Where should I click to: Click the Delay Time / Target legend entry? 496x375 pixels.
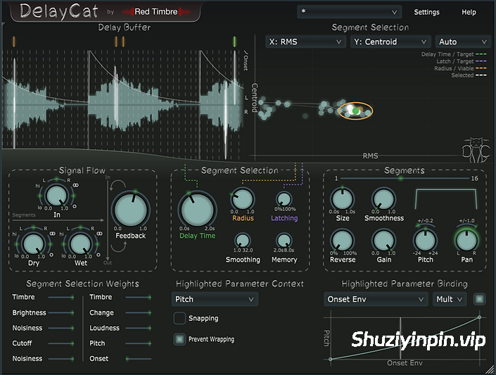[454, 54]
